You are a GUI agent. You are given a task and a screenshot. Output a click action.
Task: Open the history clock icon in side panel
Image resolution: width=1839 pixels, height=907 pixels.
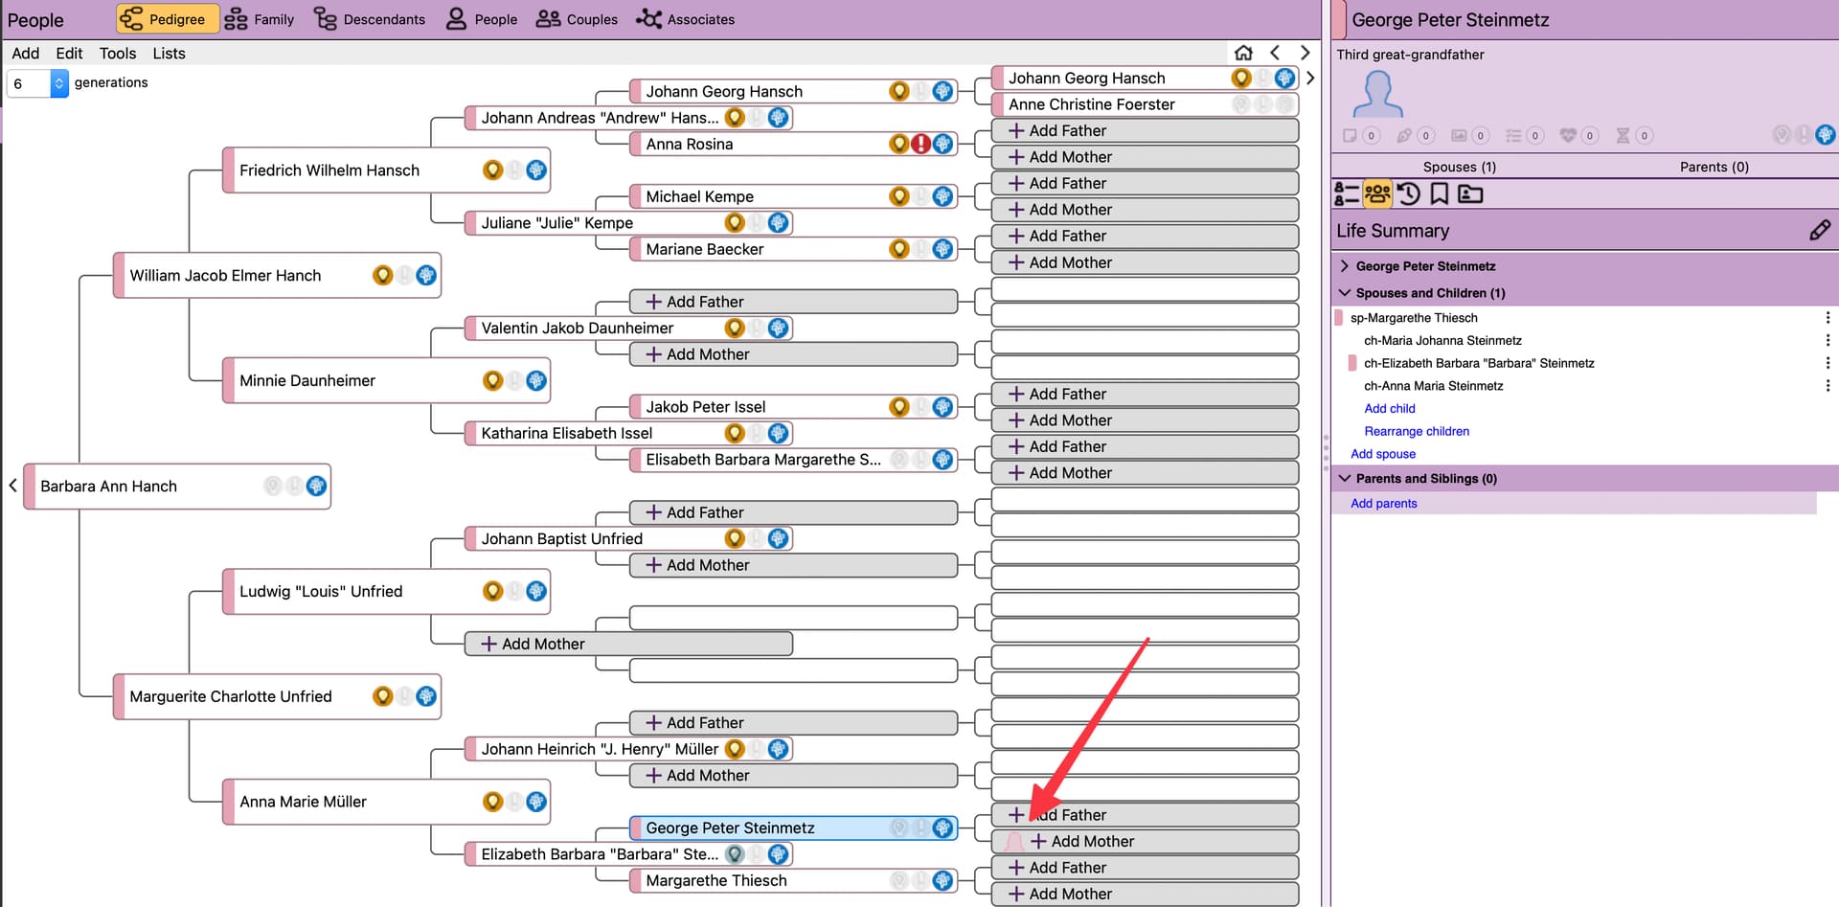pos(1408,194)
